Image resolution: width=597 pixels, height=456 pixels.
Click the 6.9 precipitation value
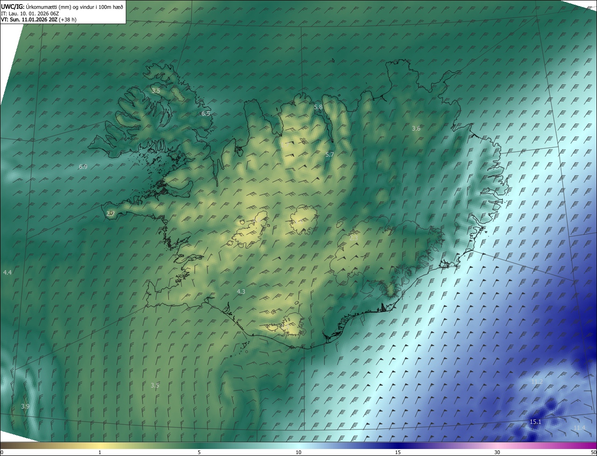(x=83, y=166)
